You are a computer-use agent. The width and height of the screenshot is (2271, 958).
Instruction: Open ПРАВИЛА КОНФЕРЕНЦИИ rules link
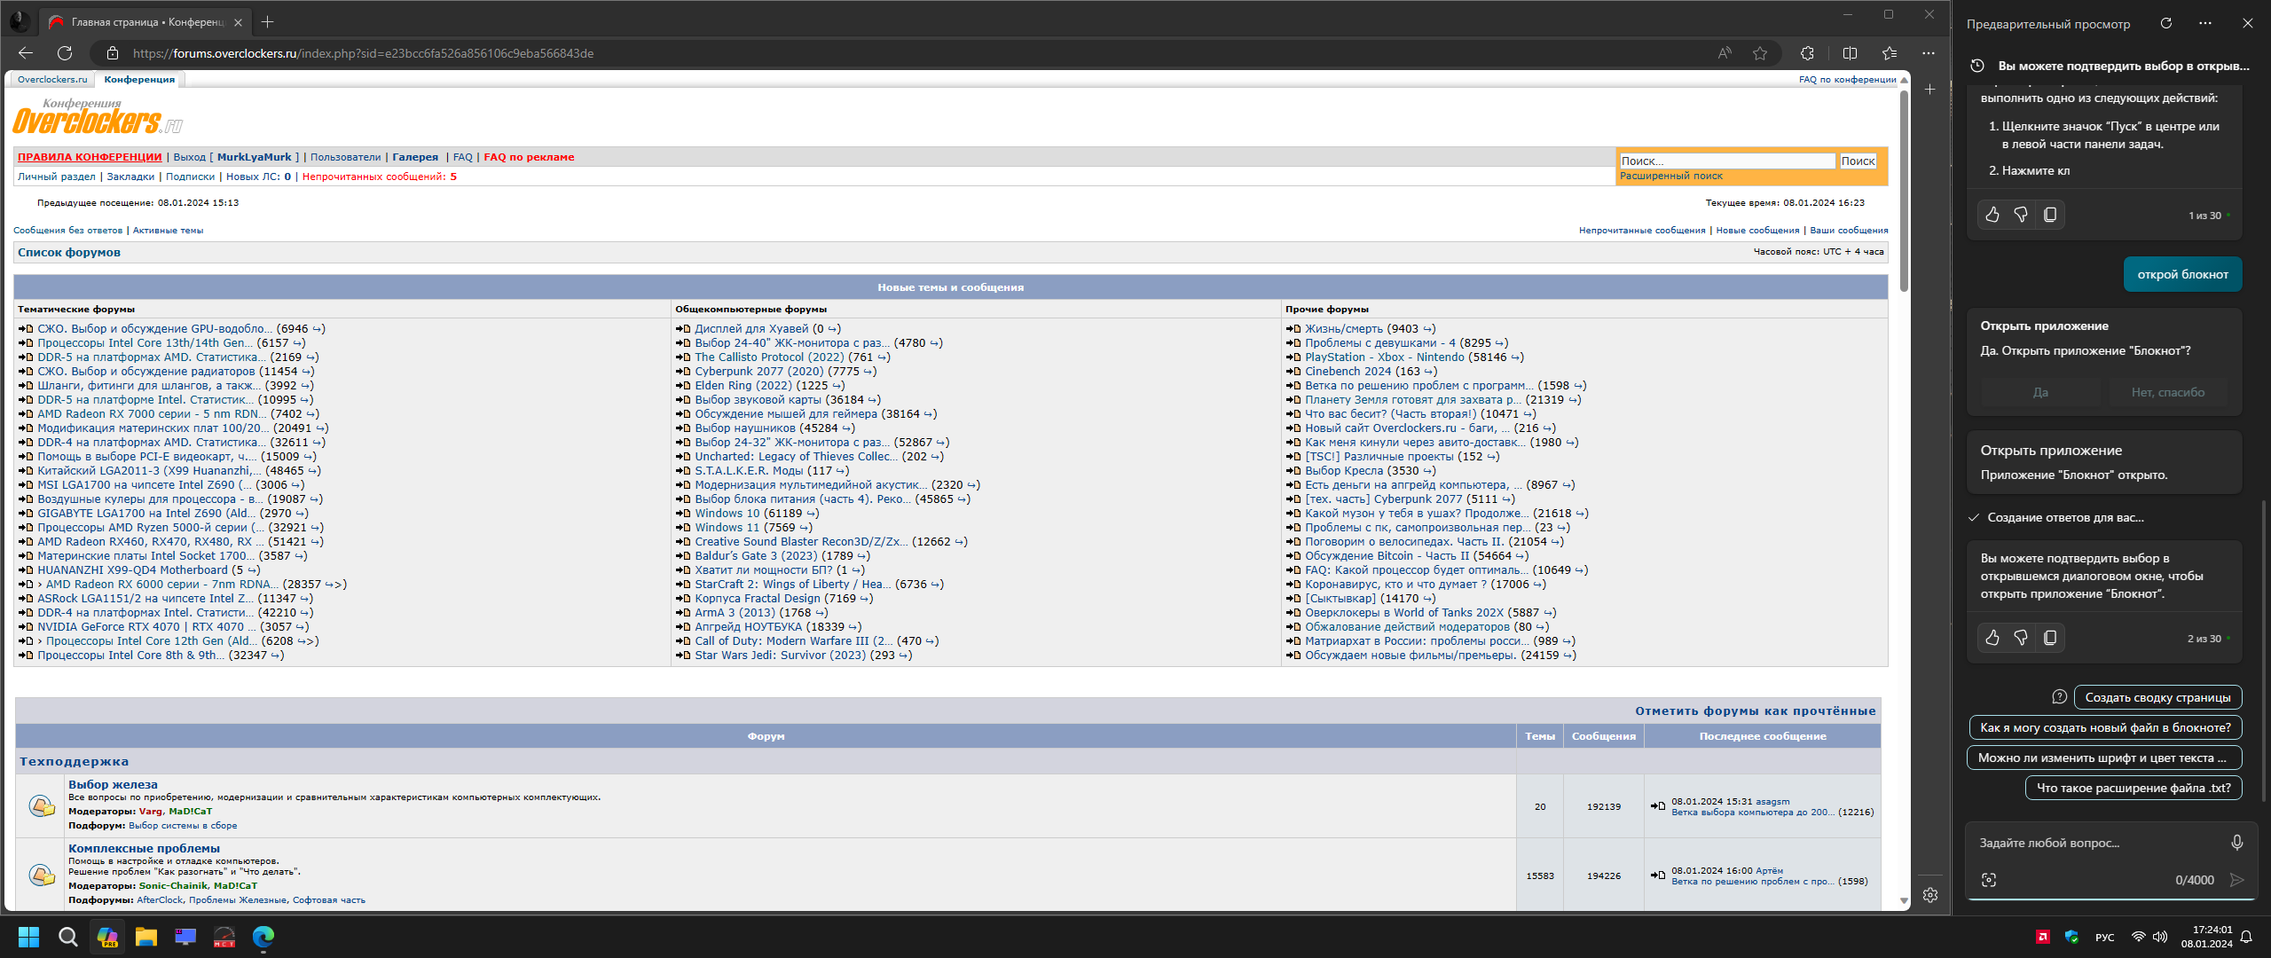90,157
